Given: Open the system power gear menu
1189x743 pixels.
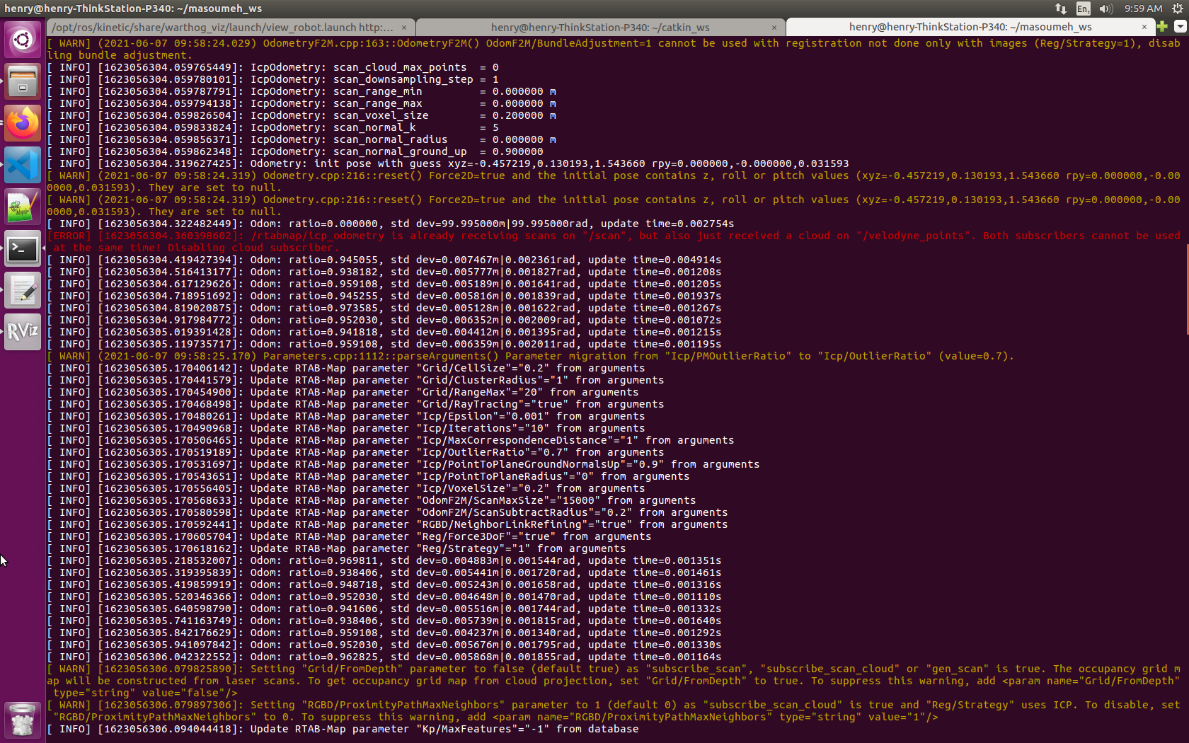Looking at the screenshot, I should pyautogui.click(x=1178, y=8).
